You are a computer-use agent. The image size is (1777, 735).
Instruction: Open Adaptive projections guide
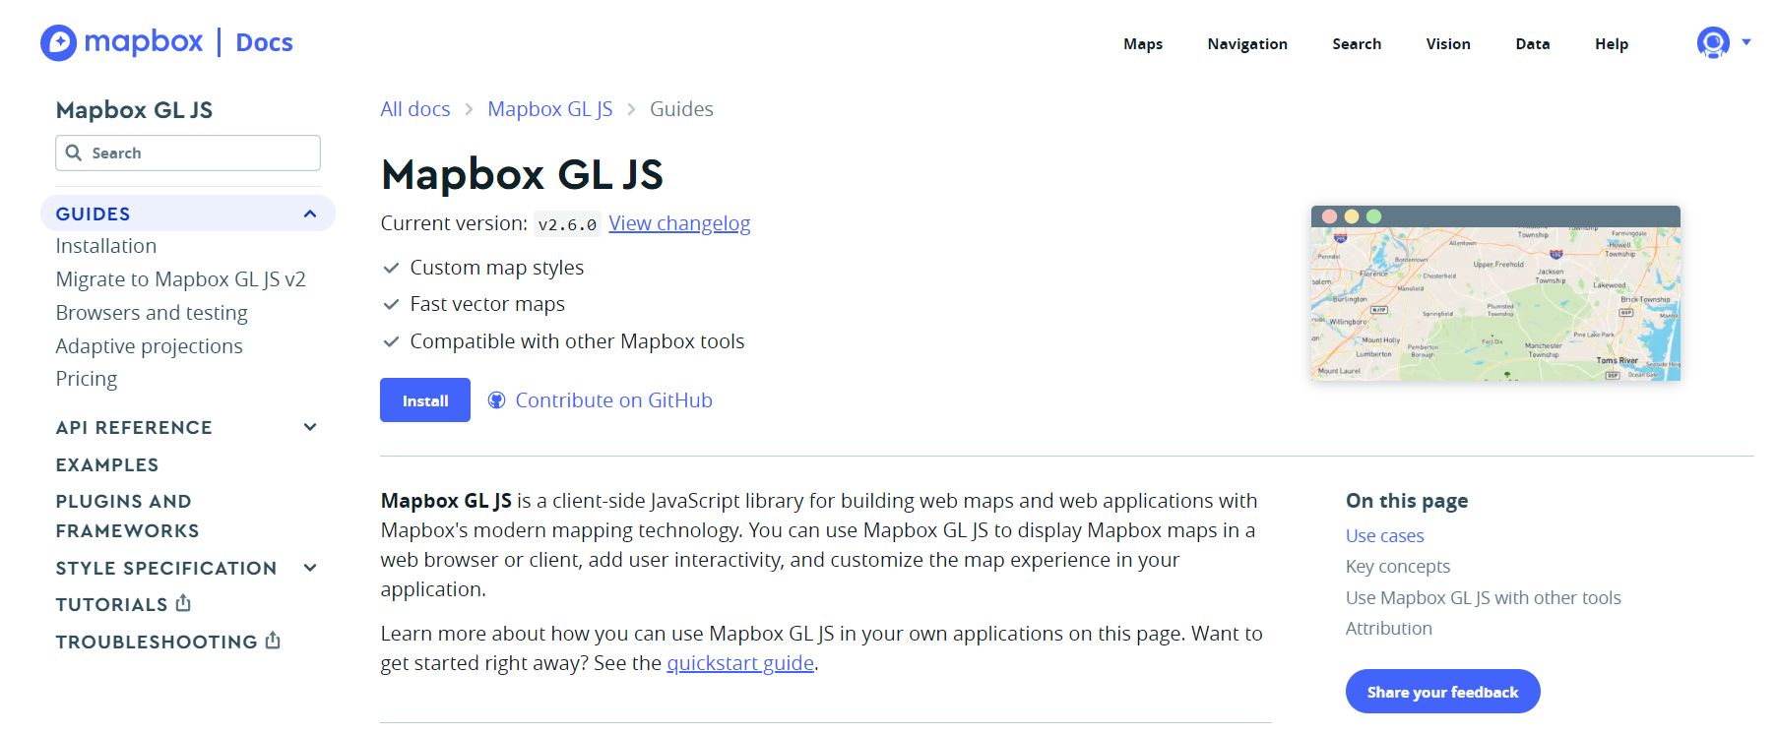tap(149, 346)
